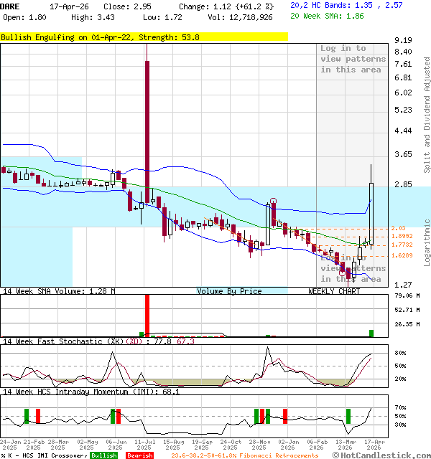
Task: Click the stochastic peak near December 2025
Action: click(268, 349)
